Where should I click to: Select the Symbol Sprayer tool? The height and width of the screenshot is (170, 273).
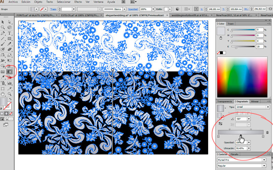point(3,83)
